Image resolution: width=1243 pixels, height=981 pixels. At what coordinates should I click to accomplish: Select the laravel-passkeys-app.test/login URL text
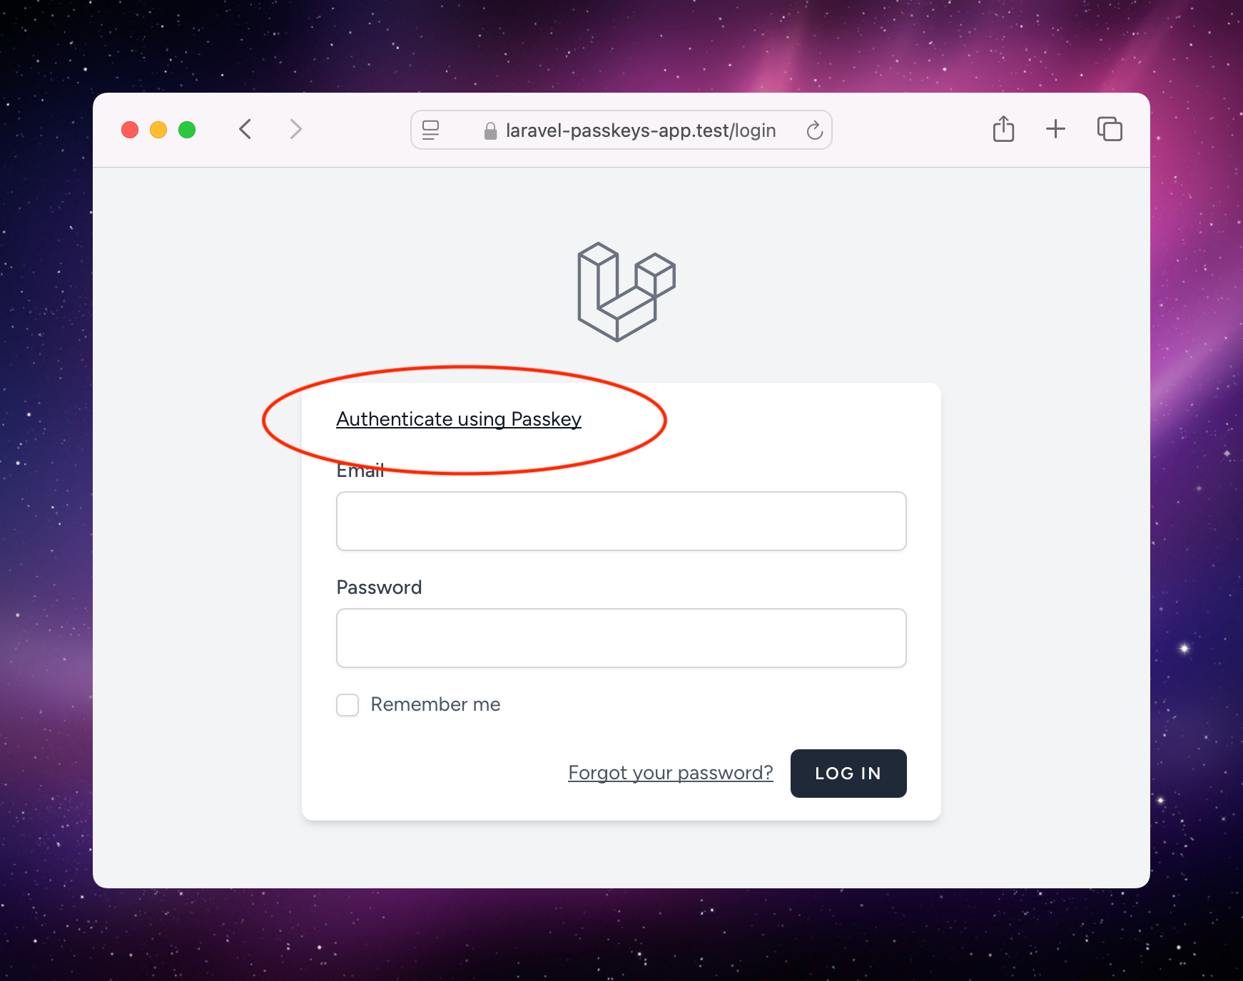tap(641, 130)
